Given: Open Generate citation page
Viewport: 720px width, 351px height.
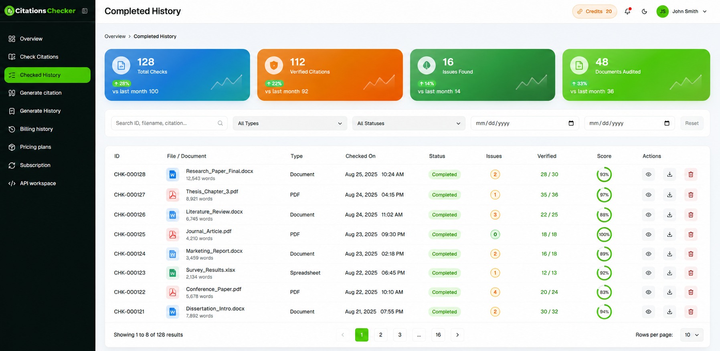Looking at the screenshot, I should [47, 93].
